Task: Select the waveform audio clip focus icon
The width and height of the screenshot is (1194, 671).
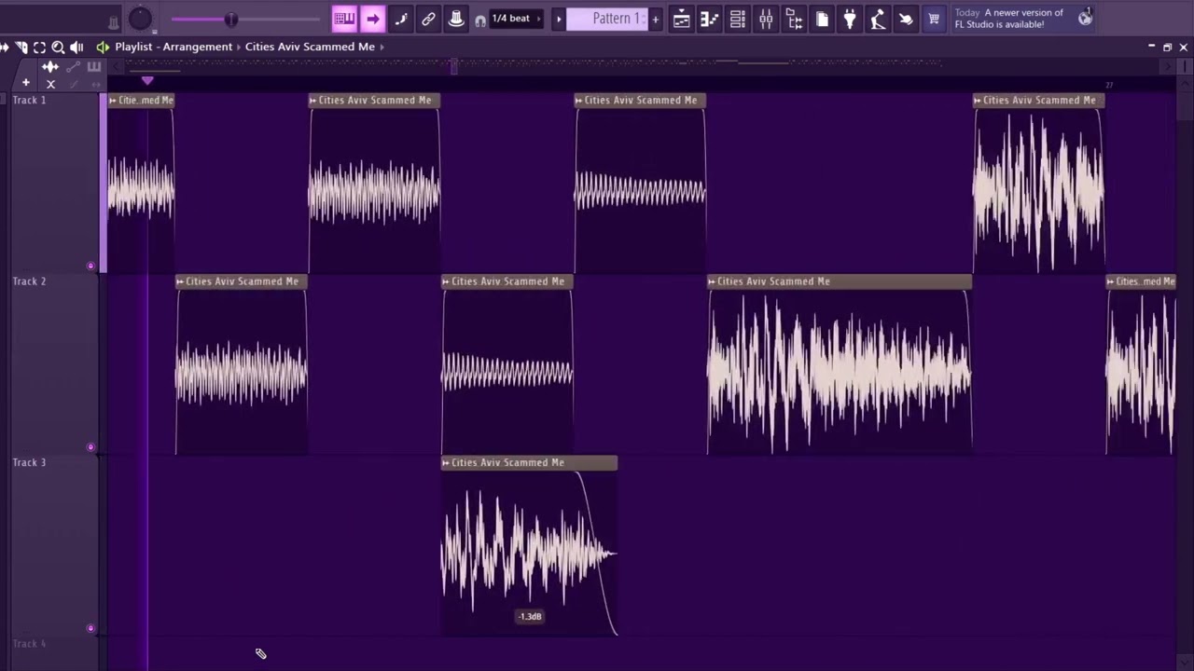Action: click(50, 67)
